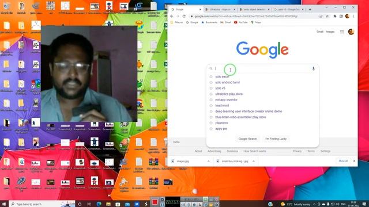Switch to the yolo v5 Google Search tab
The height and width of the screenshot is (207, 369).
click(288, 9)
